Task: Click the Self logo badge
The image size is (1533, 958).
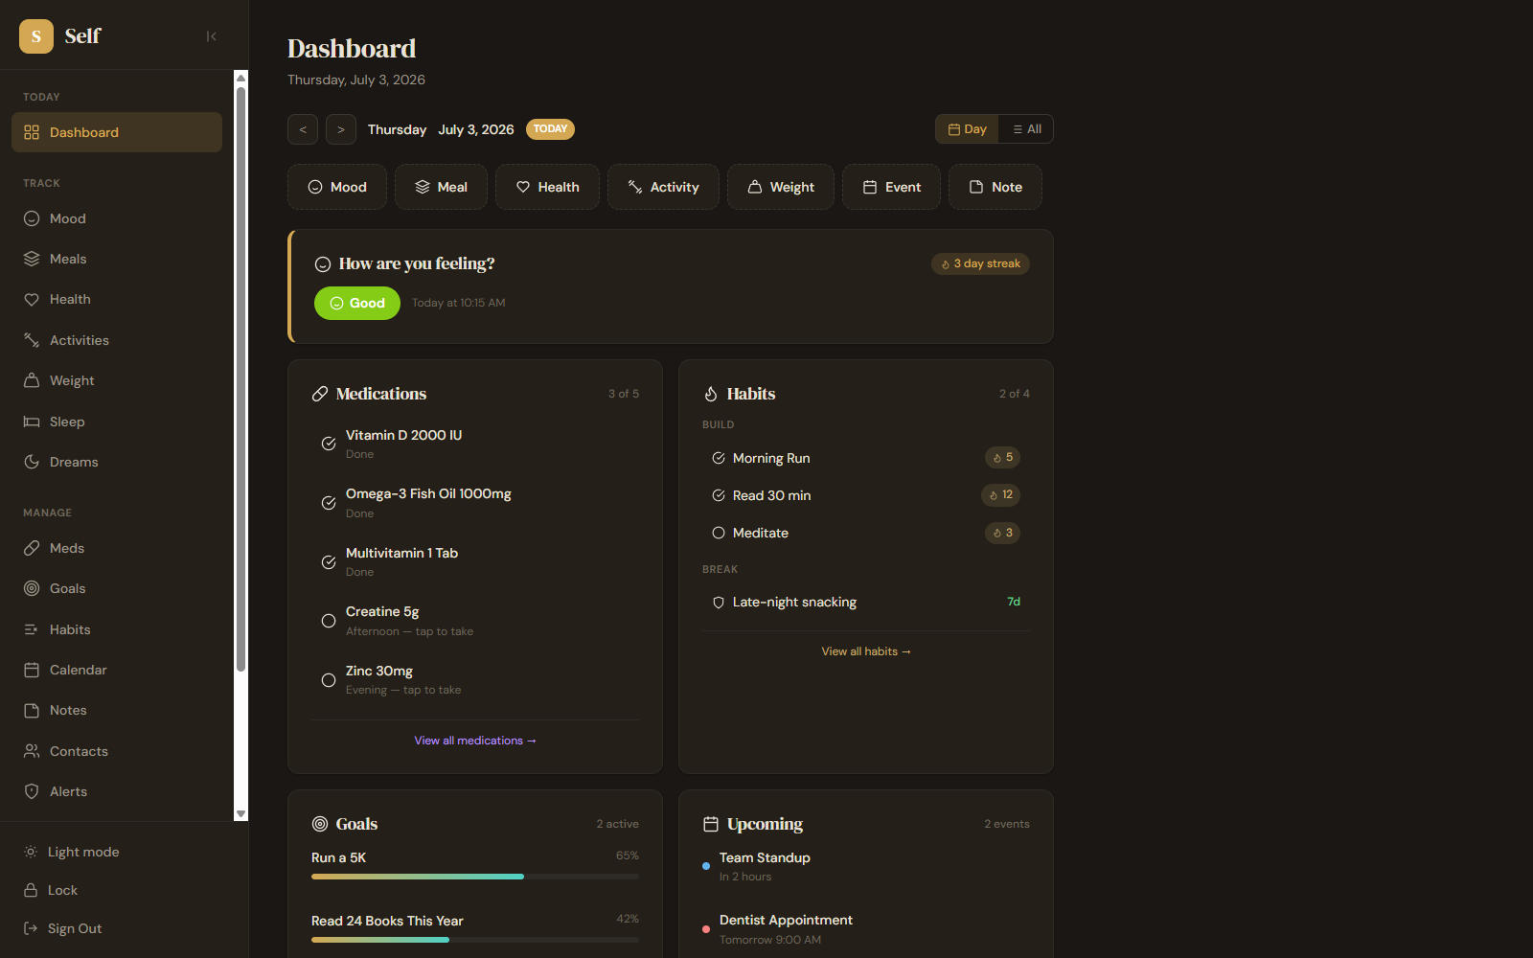Action: coord(36,36)
